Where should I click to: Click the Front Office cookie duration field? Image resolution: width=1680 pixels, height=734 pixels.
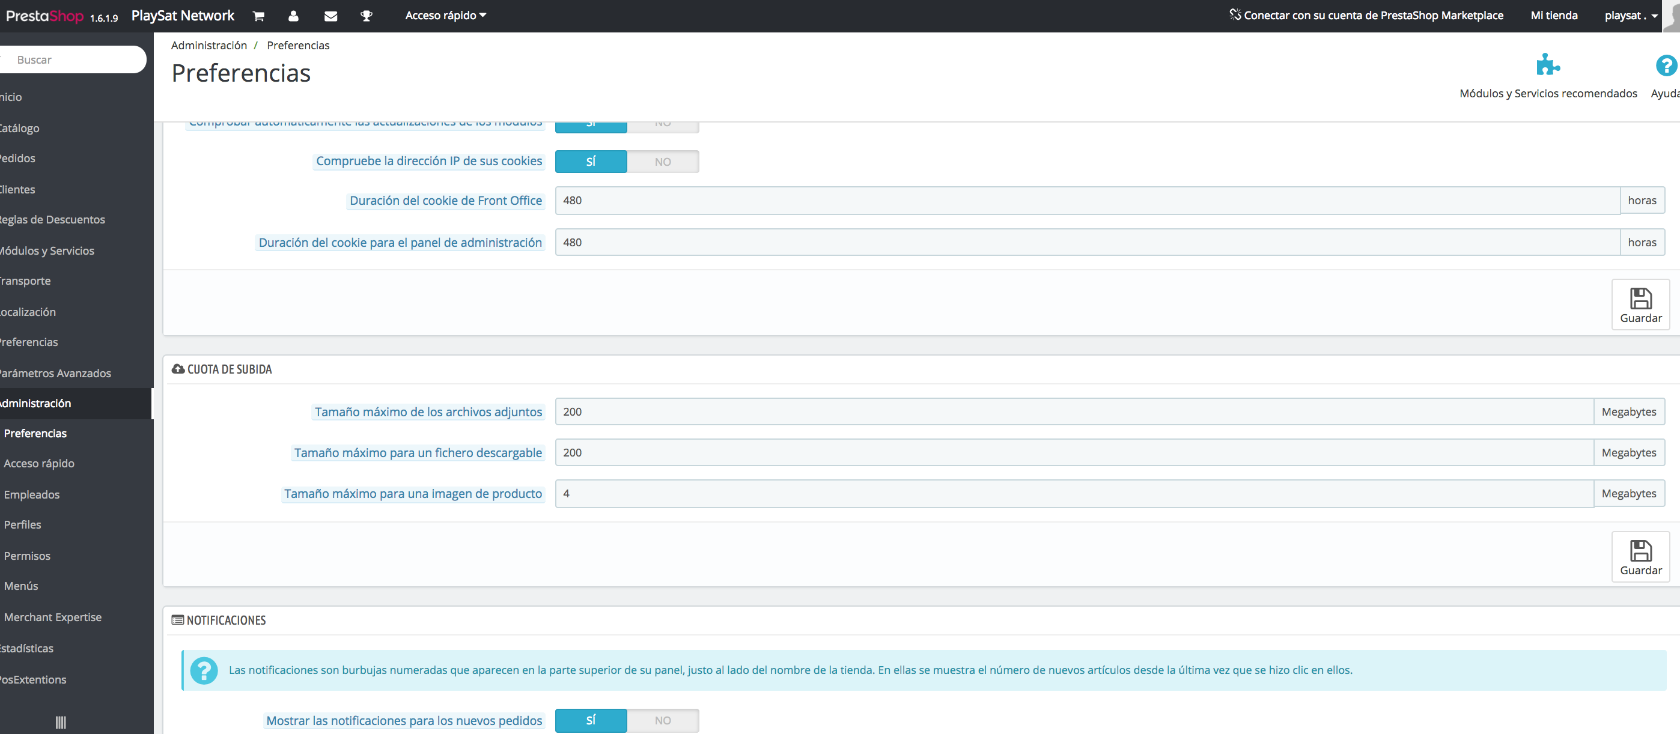[x=1086, y=201]
